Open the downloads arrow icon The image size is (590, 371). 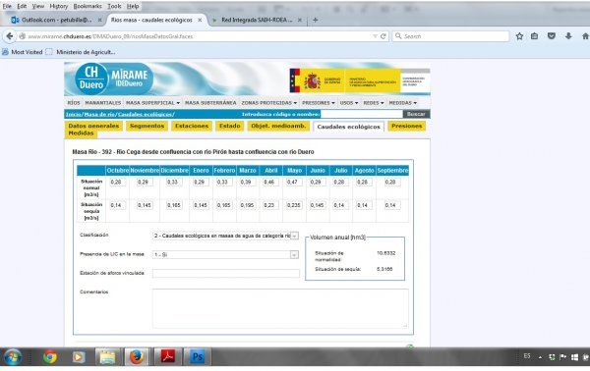click(x=568, y=36)
